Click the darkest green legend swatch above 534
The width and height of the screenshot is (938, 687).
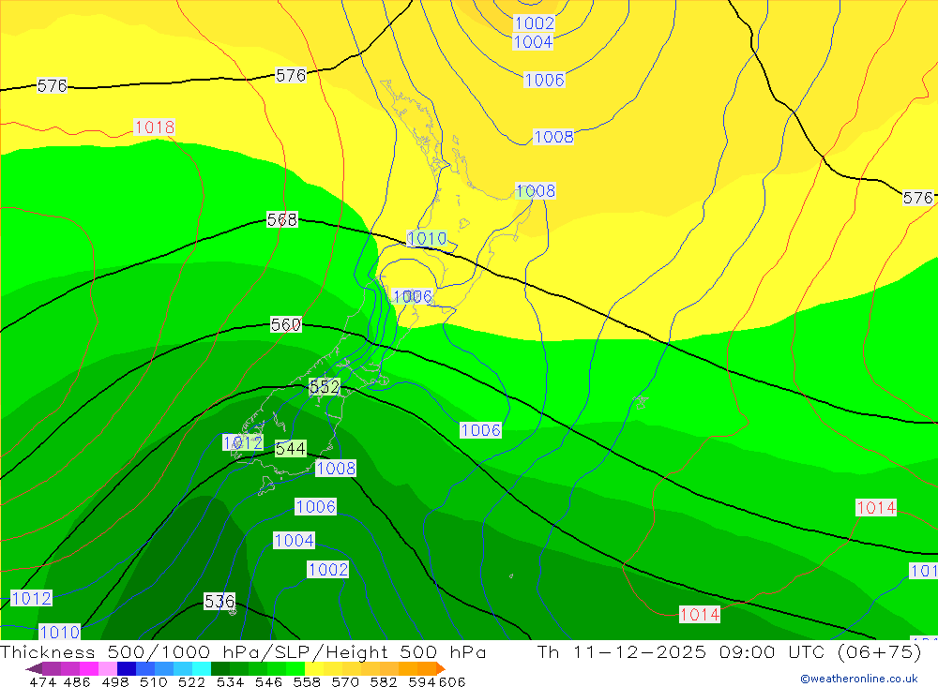coord(220,668)
